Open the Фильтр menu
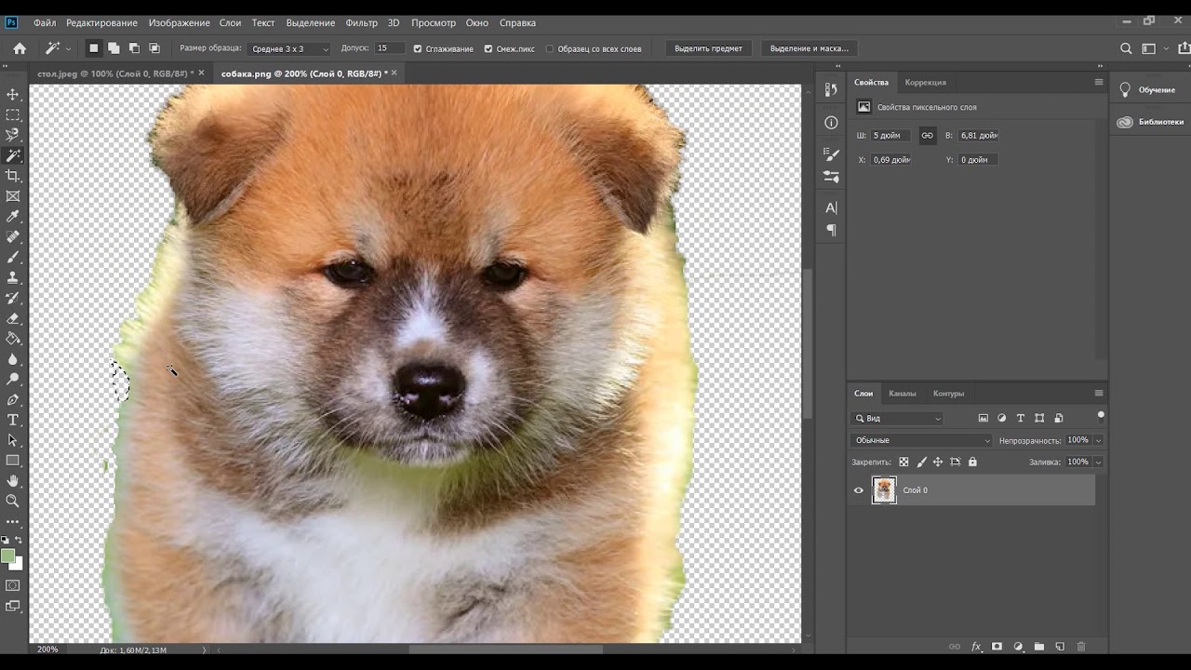This screenshot has width=1191, height=670. pyautogui.click(x=361, y=22)
